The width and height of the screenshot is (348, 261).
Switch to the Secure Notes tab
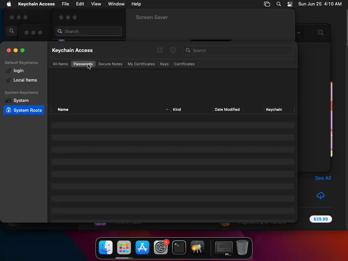110,64
